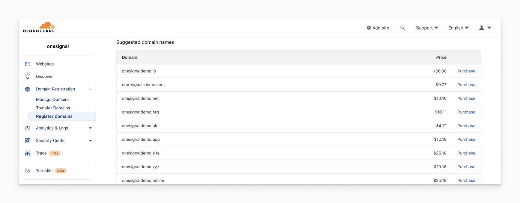This screenshot has width=520, height=203.
Task: Click the $9.77 price
Action: click(x=441, y=85)
